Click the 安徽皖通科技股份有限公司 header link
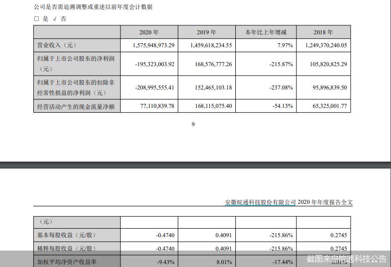Viewport: 391px width, 267px height. tap(260, 202)
